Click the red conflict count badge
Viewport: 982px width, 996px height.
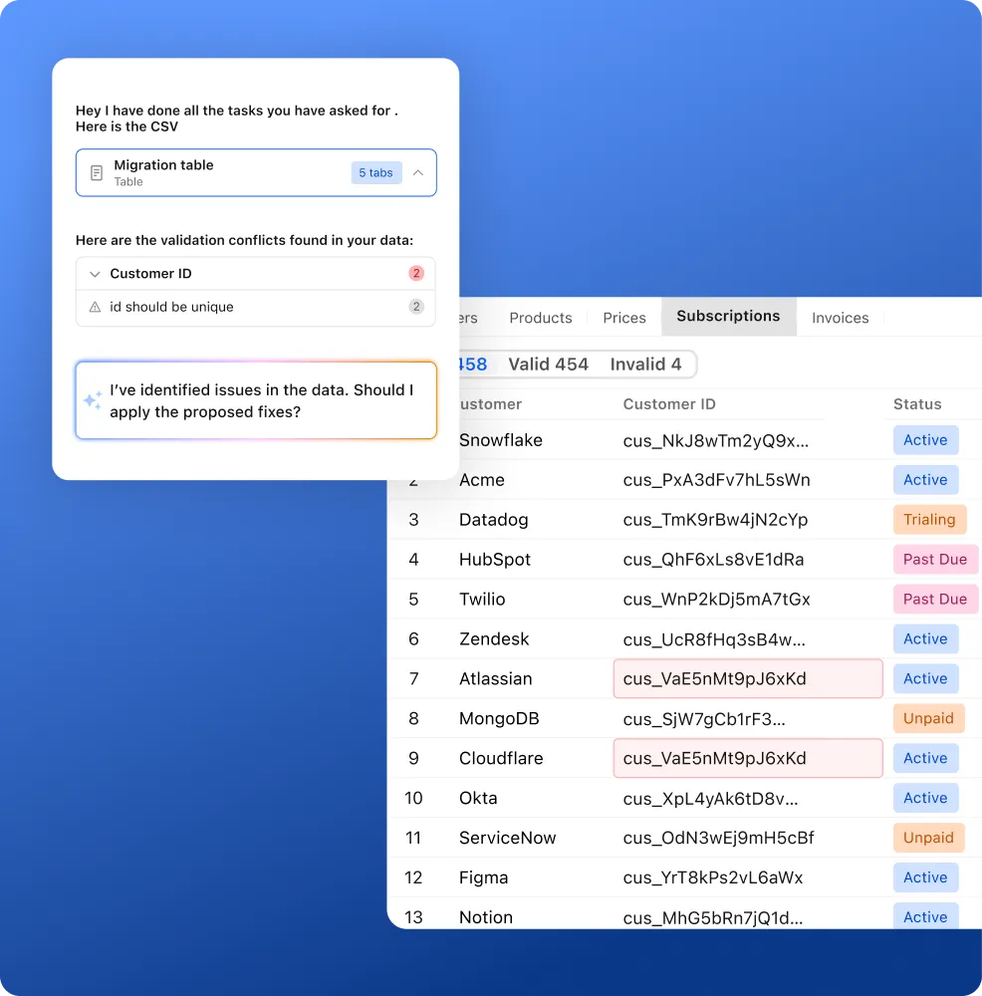click(416, 273)
